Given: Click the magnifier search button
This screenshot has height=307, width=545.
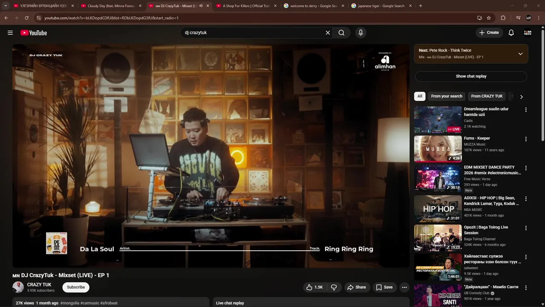Looking at the screenshot, I should pyautogui.click(x=341, y=33).
